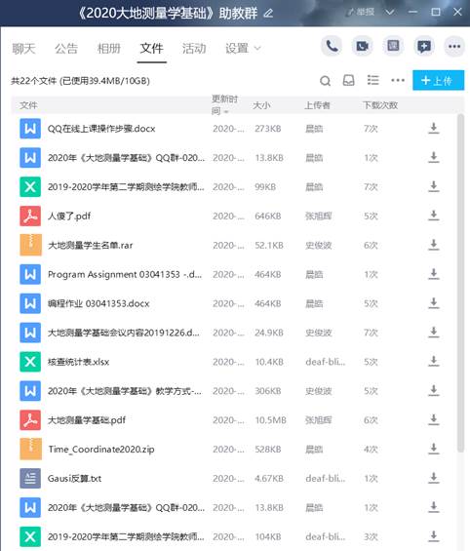The height and width of the screenshot is (551, 470).
Task: Click the PDF icon of 人傻了.pdf
Action: pos(30,216)
